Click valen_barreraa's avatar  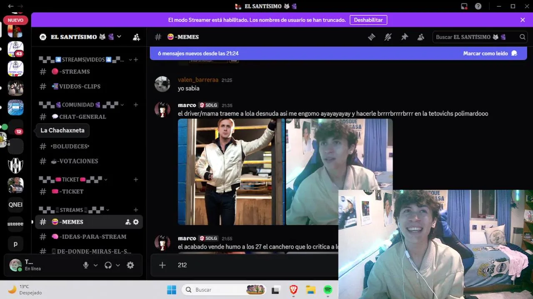[x=162, y=84]
